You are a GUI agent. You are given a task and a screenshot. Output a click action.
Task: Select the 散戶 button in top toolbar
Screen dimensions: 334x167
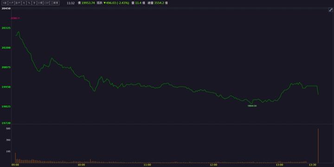click(x=18, y=3)
